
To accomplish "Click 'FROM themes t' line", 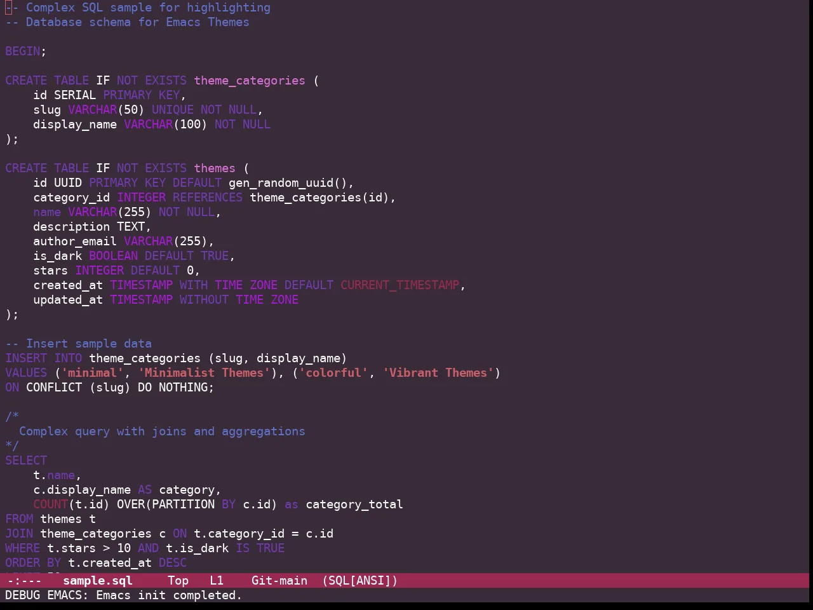I will (51, 518).
